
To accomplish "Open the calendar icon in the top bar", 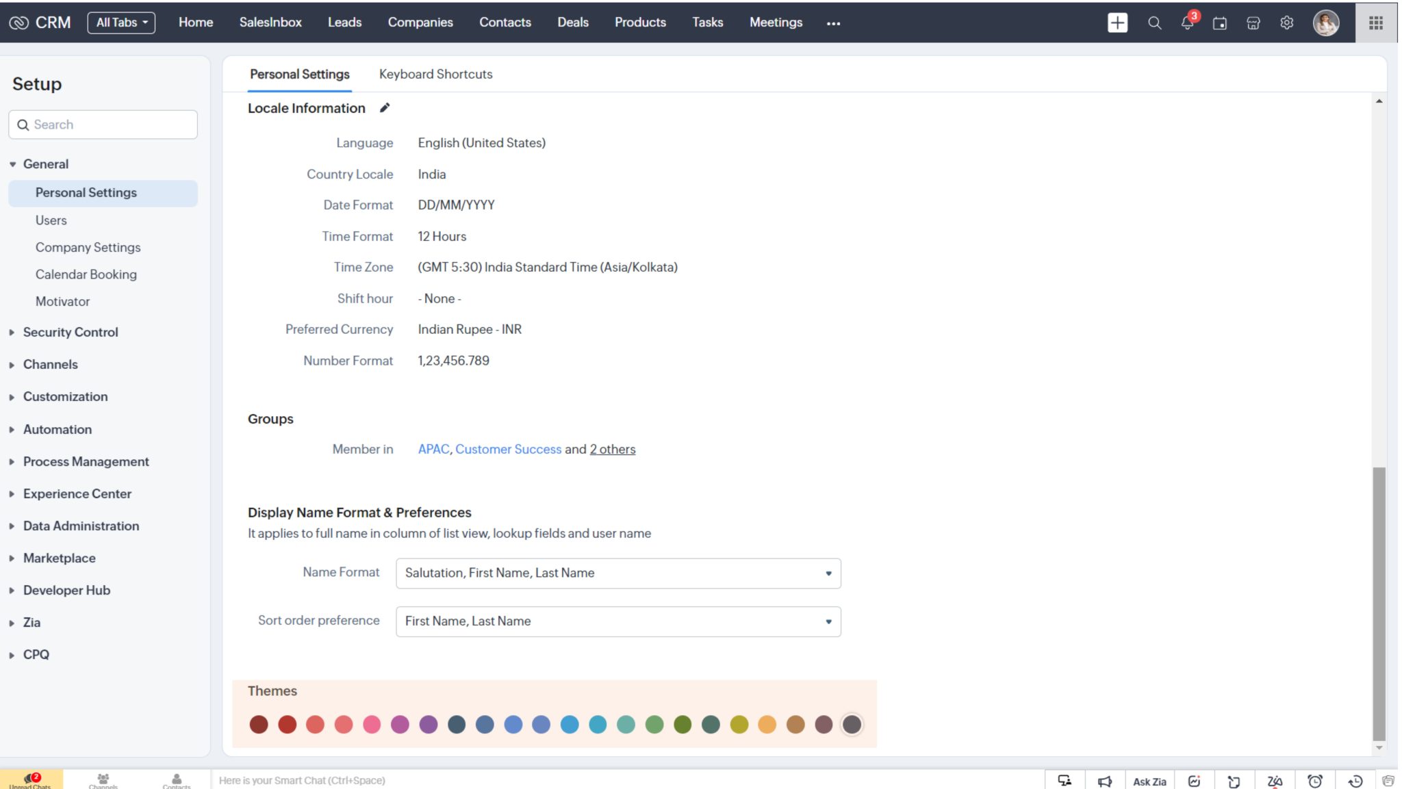I will [x=1220, y=23].
